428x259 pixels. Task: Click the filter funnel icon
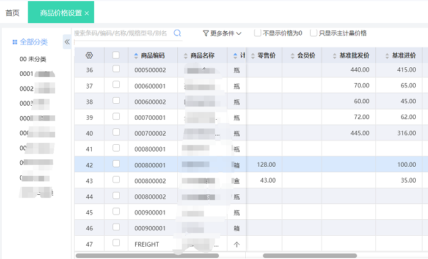(206, 33)
